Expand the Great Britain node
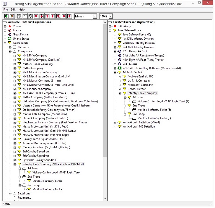Screen dimensions: 215x208 (x=5, y=35)
